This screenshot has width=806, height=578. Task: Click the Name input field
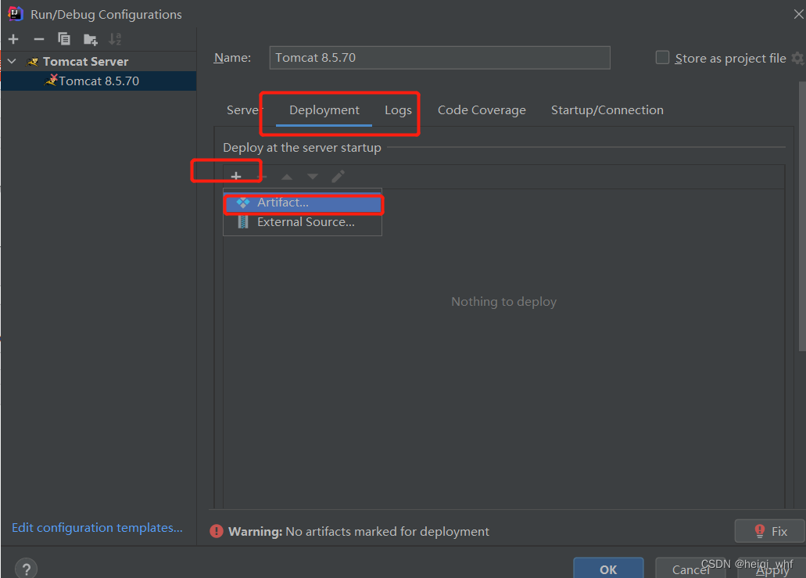[439, 58]
